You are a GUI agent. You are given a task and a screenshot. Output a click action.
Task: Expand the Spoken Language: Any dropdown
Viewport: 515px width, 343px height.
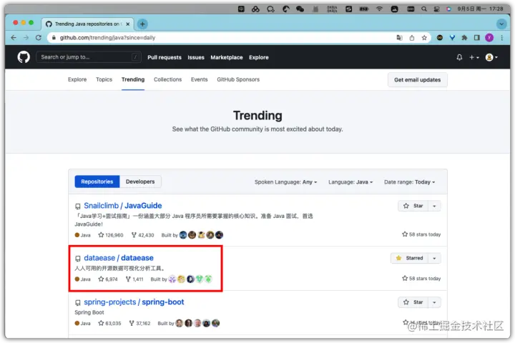click(x=285, y=182)
